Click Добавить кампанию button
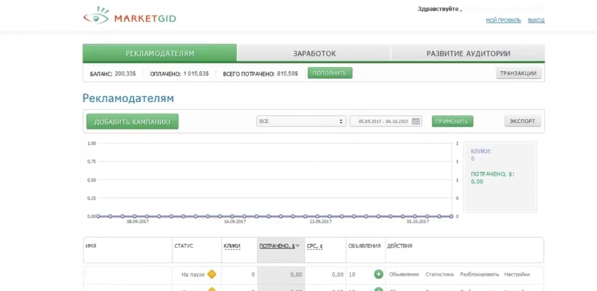 point(132,121)
